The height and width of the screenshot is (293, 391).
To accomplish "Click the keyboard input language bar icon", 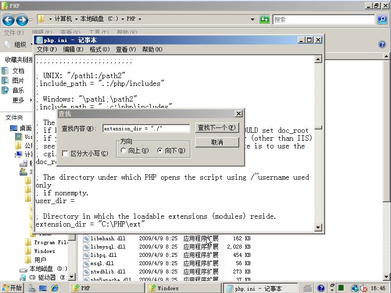I will (308, 289).
